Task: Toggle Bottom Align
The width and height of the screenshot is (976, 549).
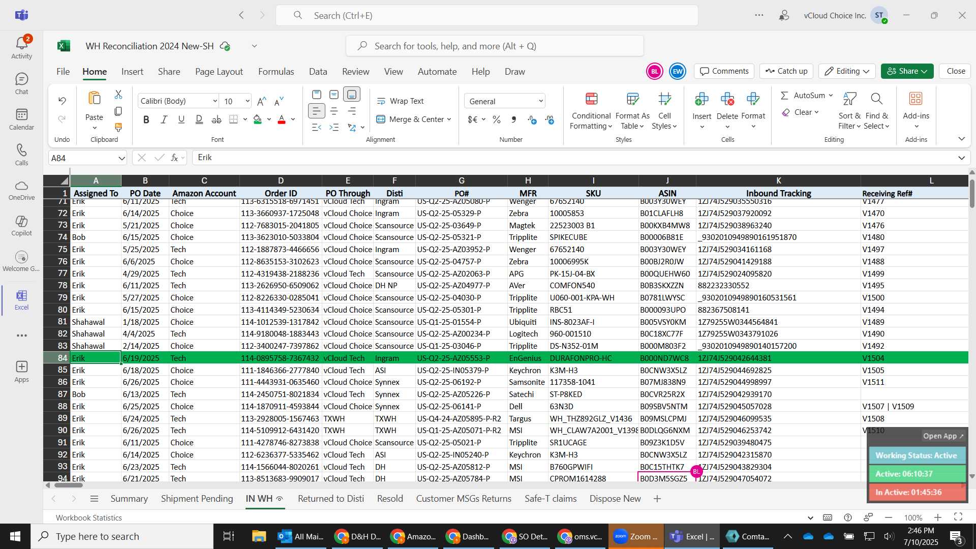Action: pyautogui.click(x=352, y=95)
